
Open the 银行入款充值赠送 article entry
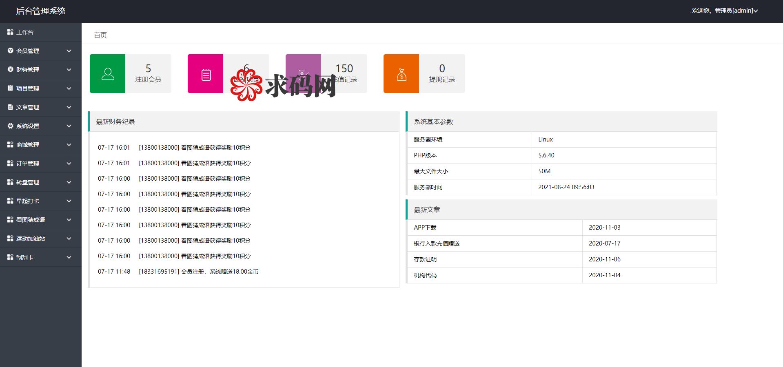click(x=436, y=243)
